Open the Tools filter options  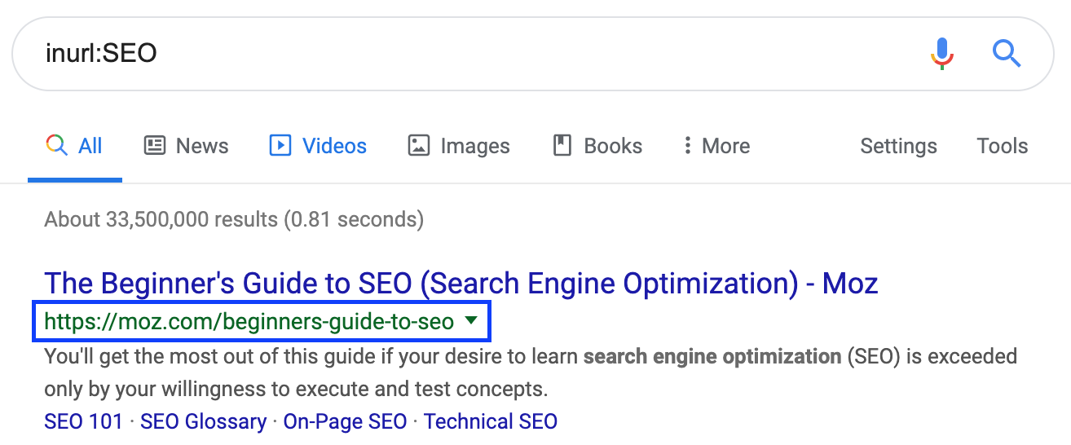pyautogui.click(x=1003, y=146)
